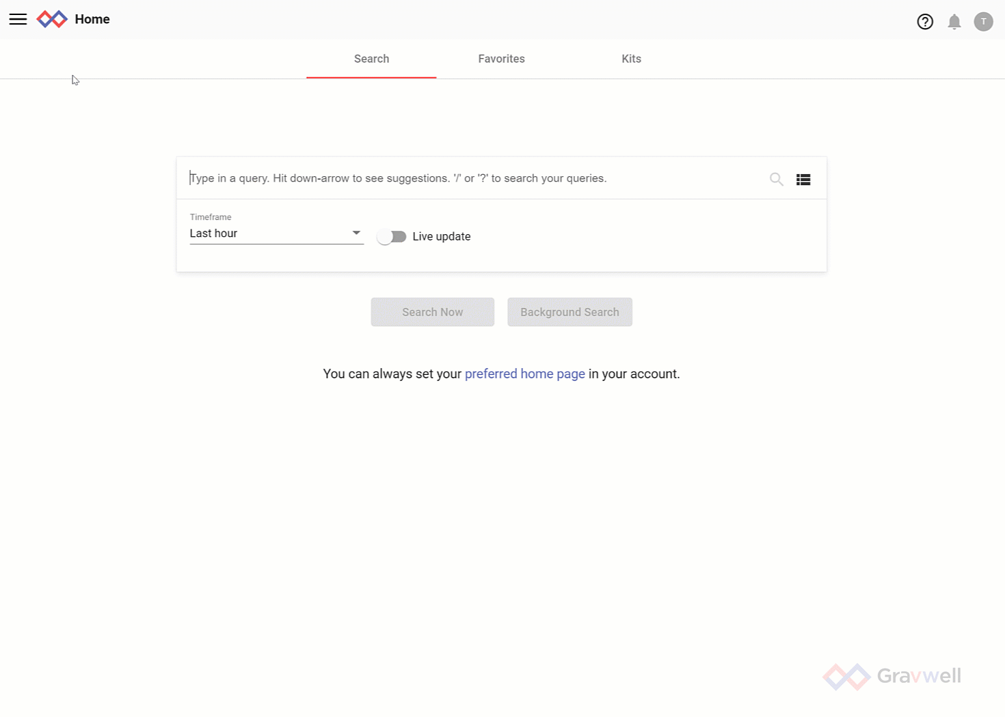Click the Gravwell logo in the header
1005x717 pixels.
52,19
